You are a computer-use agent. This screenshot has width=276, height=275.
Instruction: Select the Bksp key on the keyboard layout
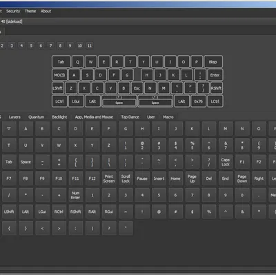coord(213,61)
